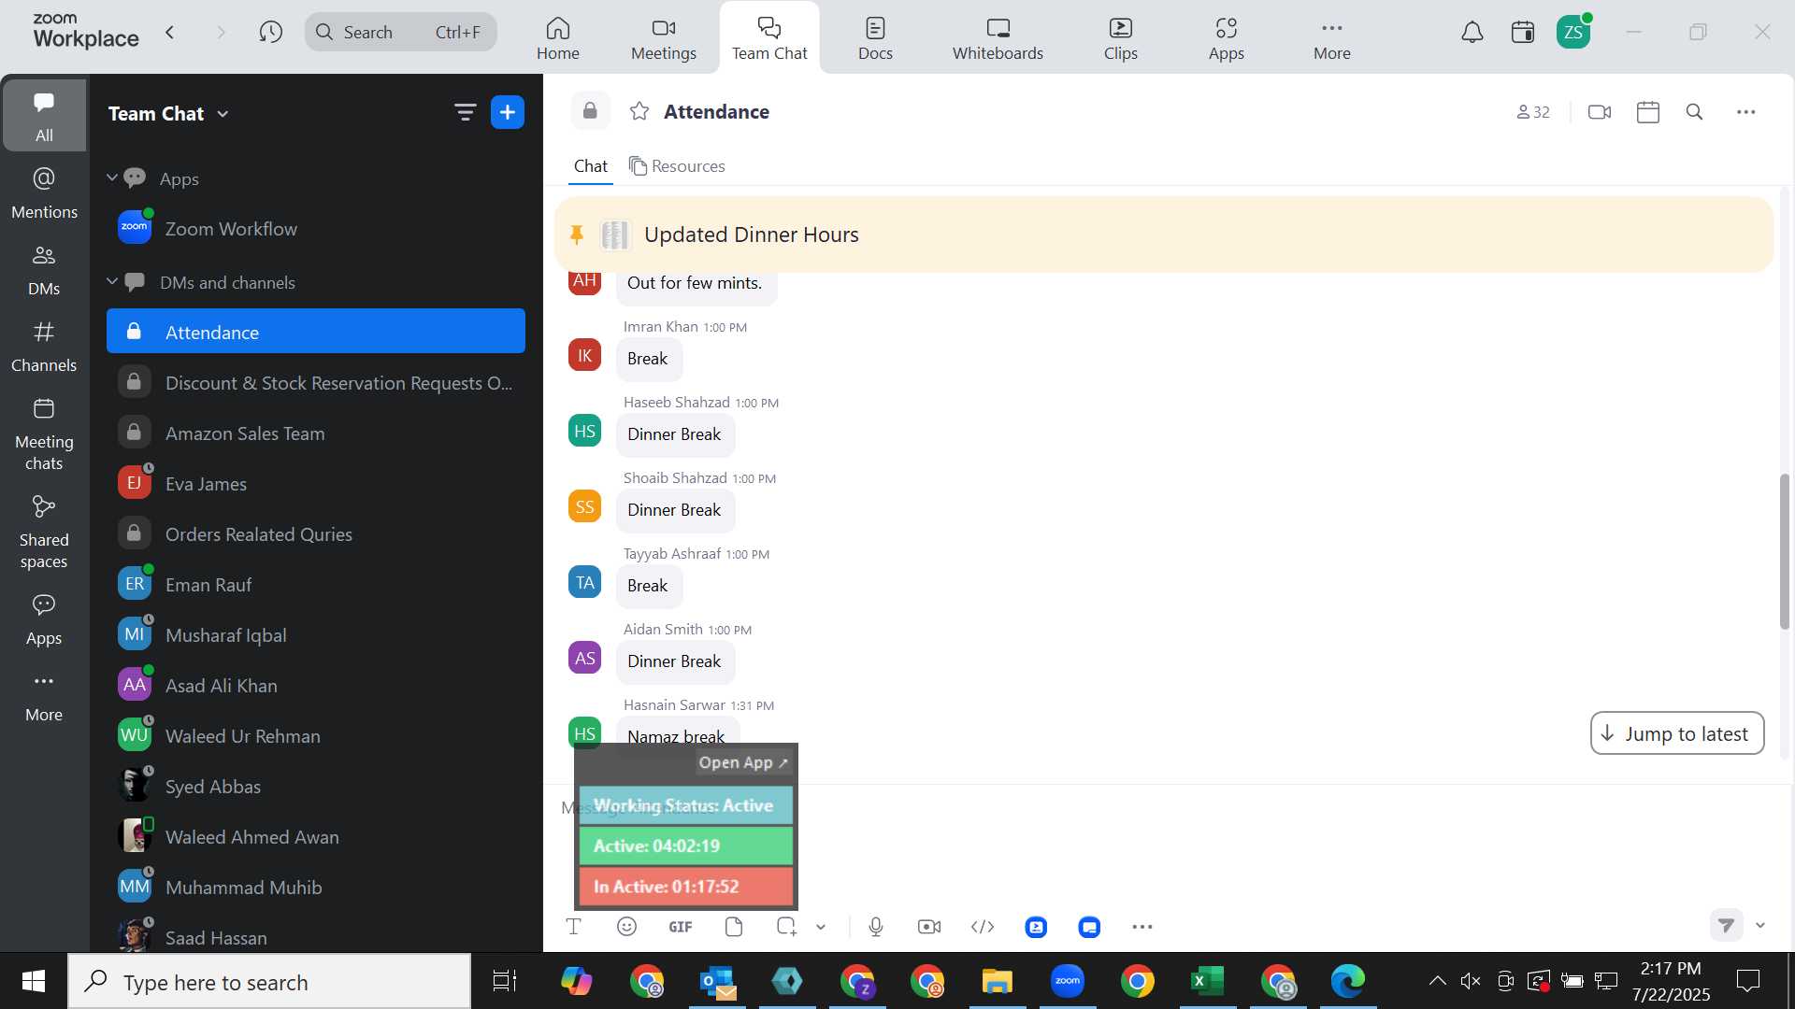Start a video meeting with channel
The width and height of the screenshot is (1795, 1009).
(x=1600, y=112)
